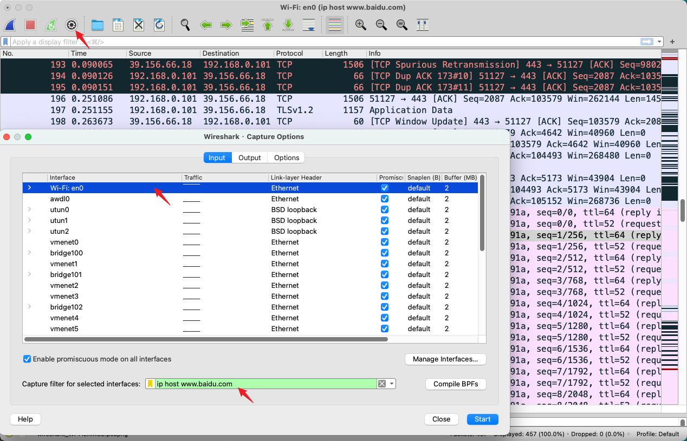Open the go-to-packet toolbar icon
687x441 pixels.
[247, 25]
